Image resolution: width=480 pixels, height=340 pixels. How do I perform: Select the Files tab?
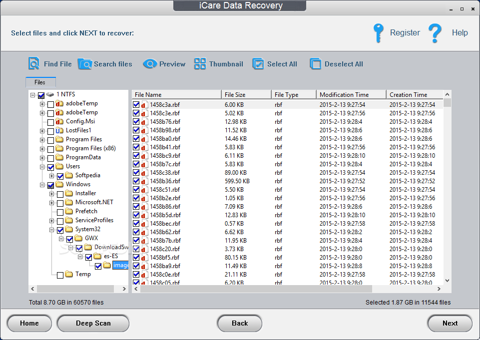pos(40,82)
